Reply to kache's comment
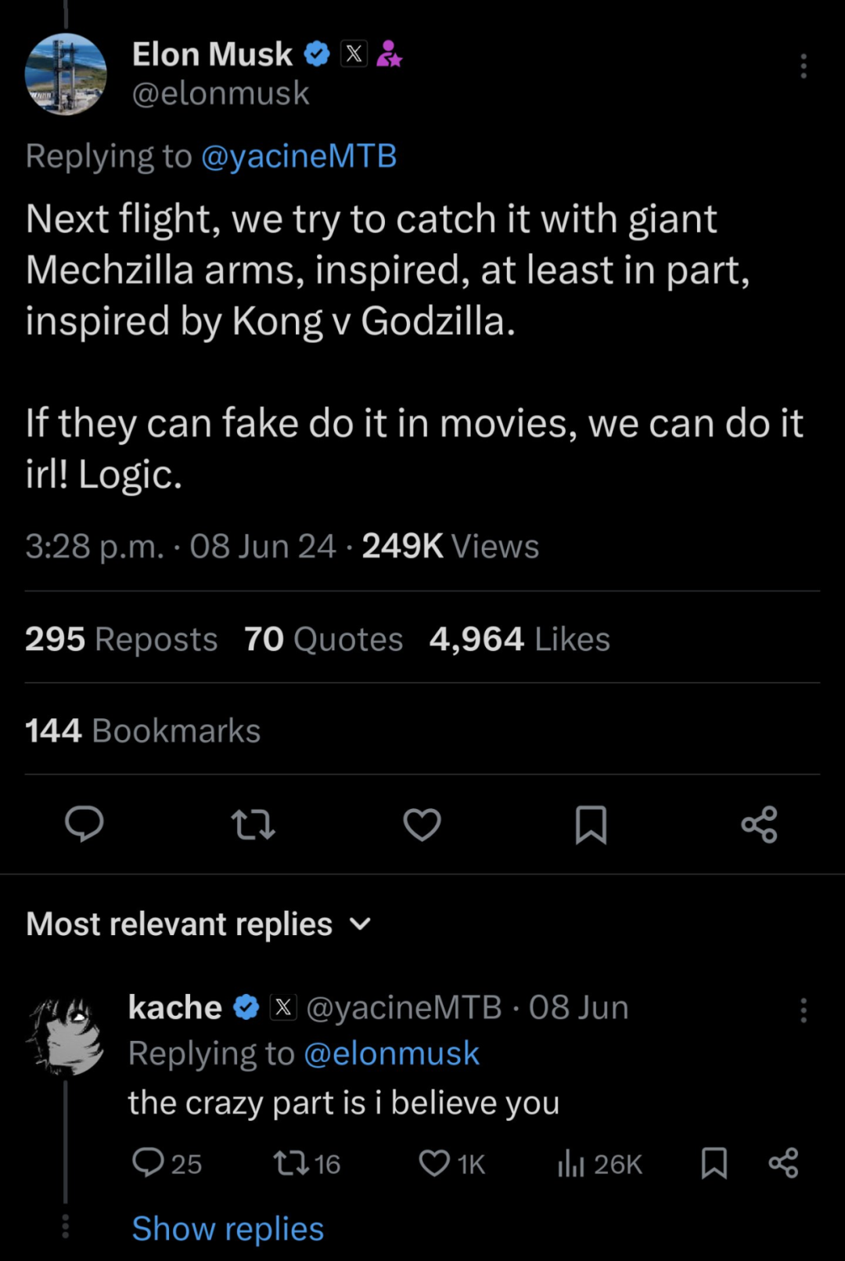Screen dimensions: 845x1261 149,1163
